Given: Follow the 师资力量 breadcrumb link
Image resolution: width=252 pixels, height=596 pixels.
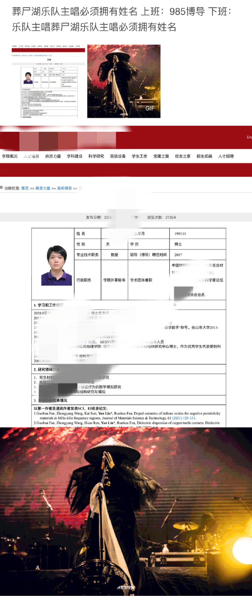Looking at the screenshot, I should pos(43,188).
